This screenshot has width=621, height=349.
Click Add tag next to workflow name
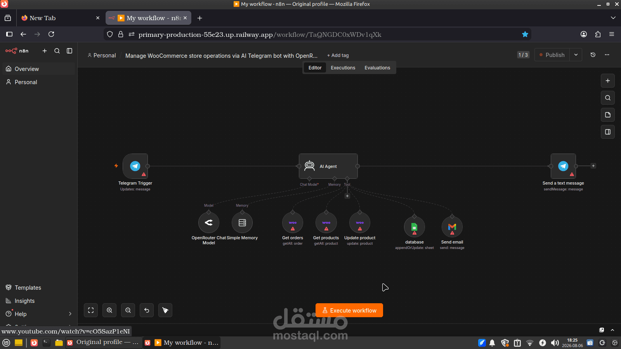(x=338, y=55)
